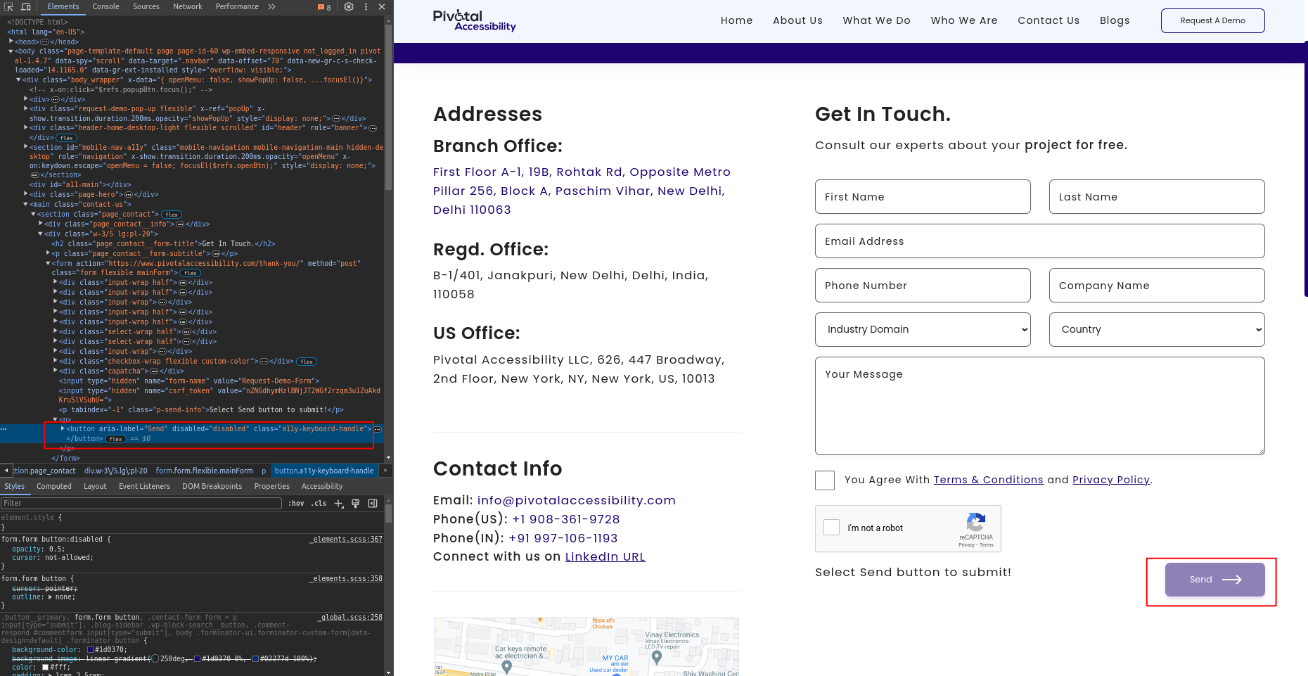Click the Pivotal Accessibility logo
The height and width of the screenshot is (676, 1308).
[474, 20]
